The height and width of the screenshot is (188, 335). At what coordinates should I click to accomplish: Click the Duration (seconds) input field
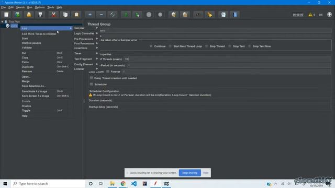point(222,100)
